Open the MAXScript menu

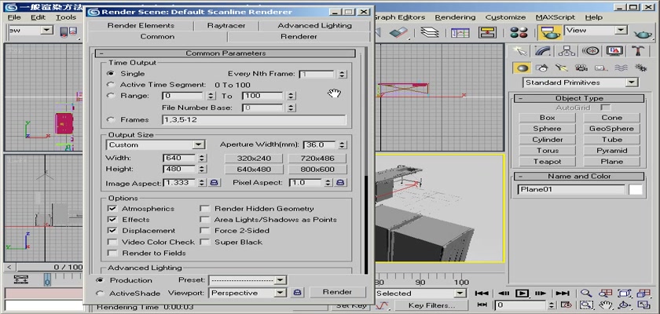click(555, 17)
